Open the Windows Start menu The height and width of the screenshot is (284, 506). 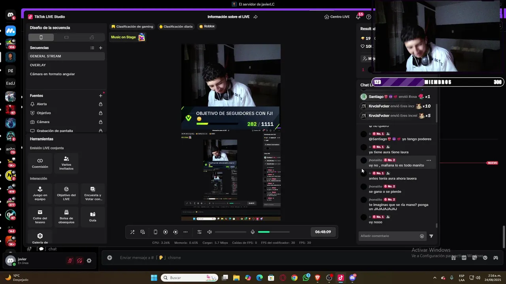pyautogui.click(x=154, y=278)
